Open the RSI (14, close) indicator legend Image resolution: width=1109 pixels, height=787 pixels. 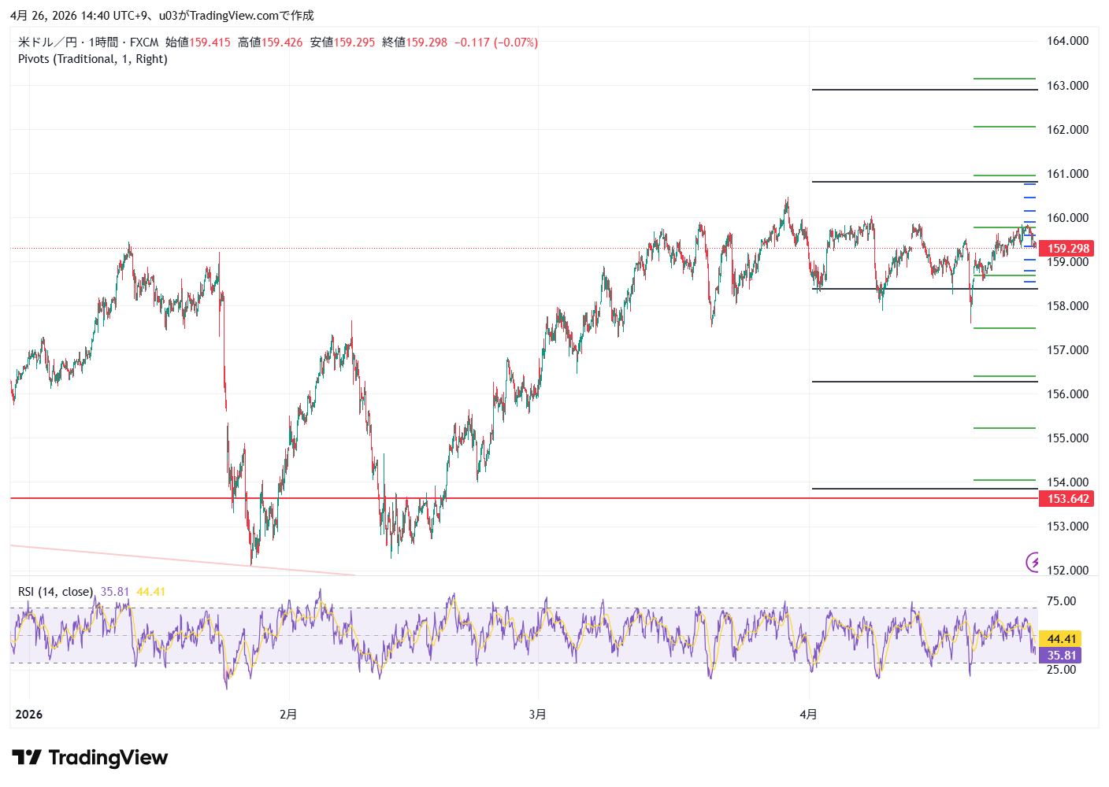coord(55,592)
